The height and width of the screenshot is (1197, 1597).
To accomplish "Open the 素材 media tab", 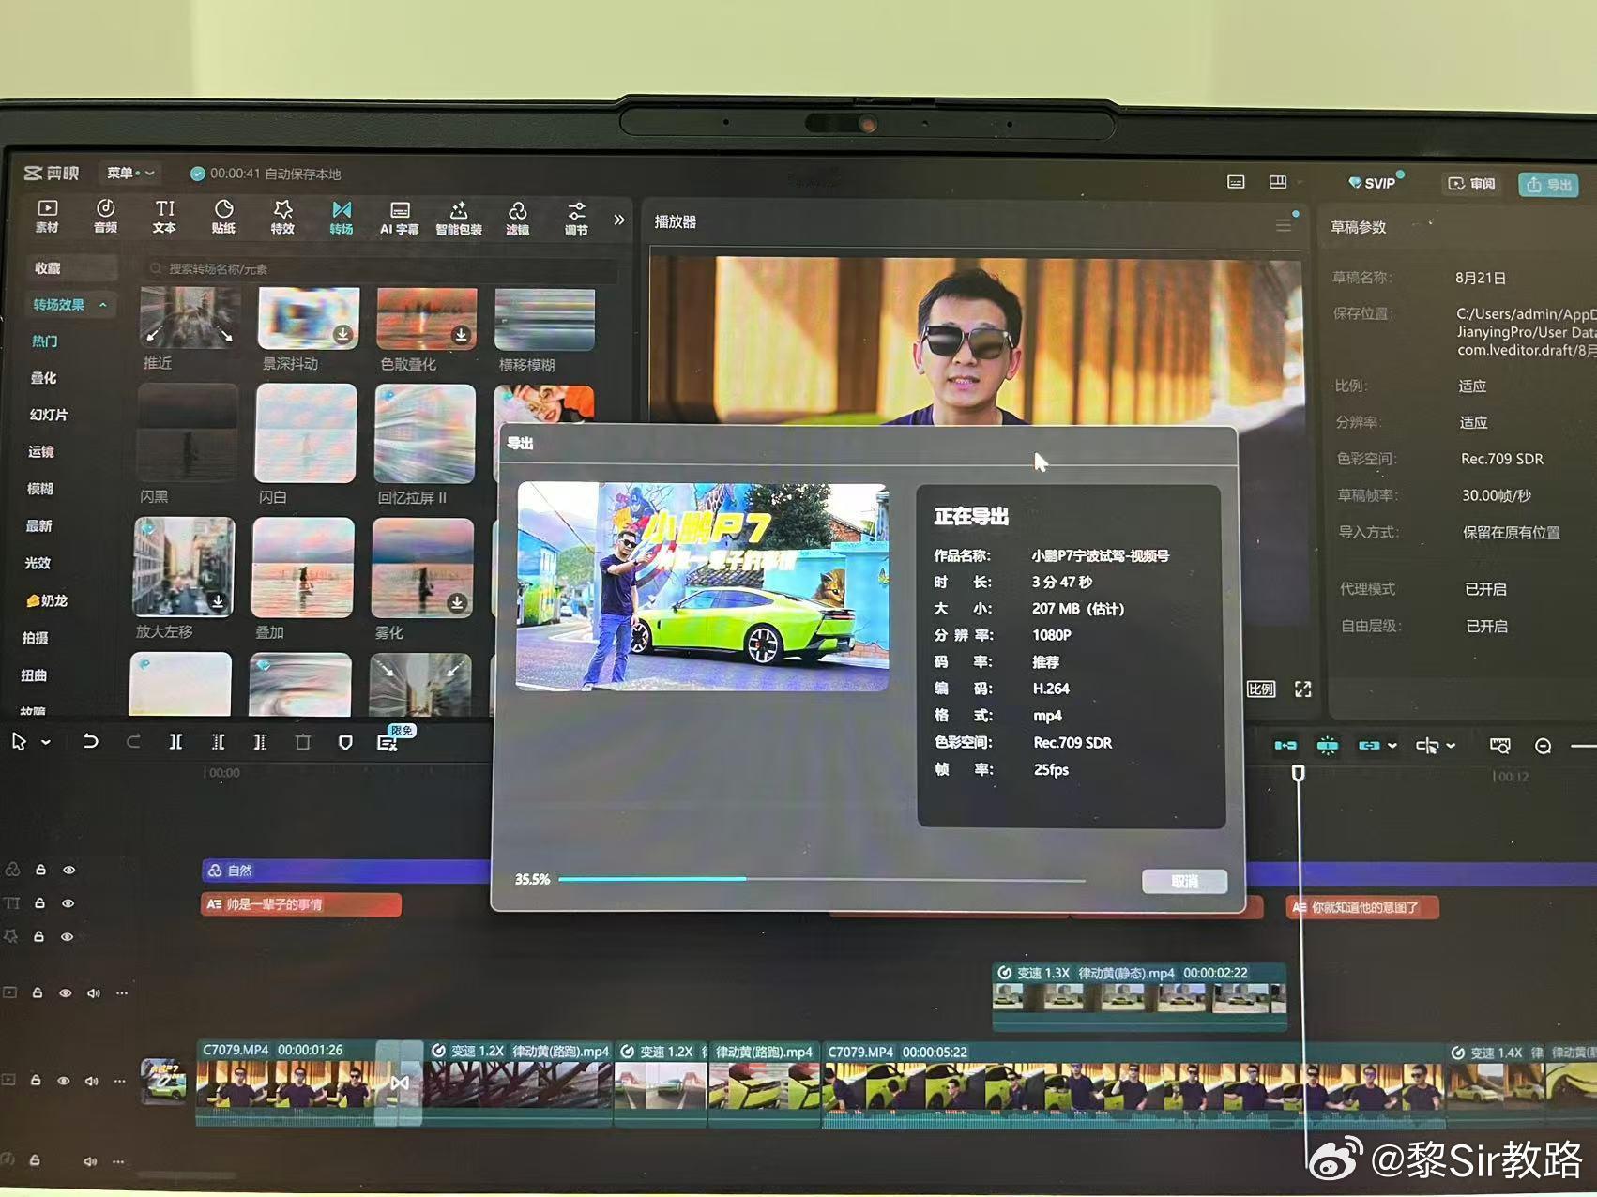I will pyautogui.click(x=47, y=217).
